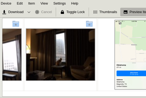
Task: Click starred folder icon above cat photo
Action: click(x=89, y=24)
